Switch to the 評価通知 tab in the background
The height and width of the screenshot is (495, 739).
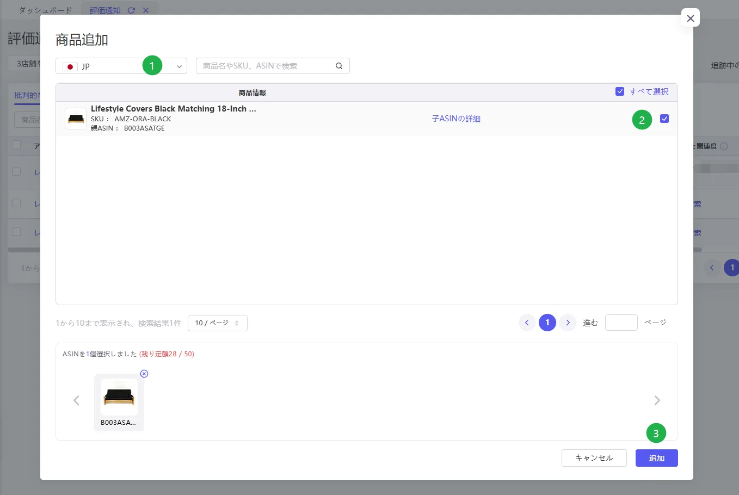105,10
